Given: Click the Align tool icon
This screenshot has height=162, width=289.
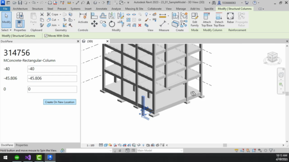Looking at the screenshot, I should click(x=94, y=16).
